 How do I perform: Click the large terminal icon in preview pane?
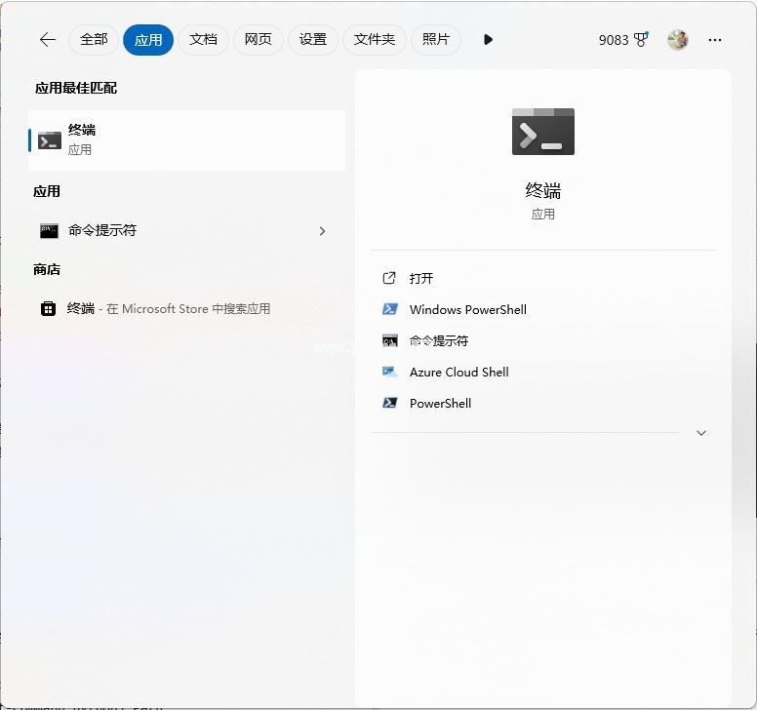543,132
